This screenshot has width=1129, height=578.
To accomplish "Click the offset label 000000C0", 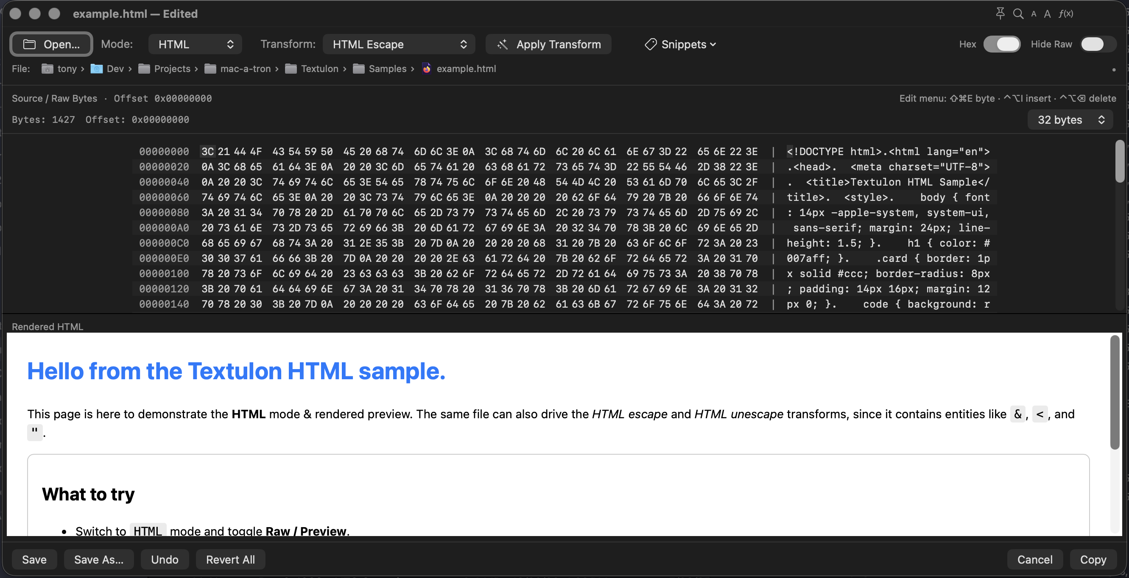I will coord(164,244).
